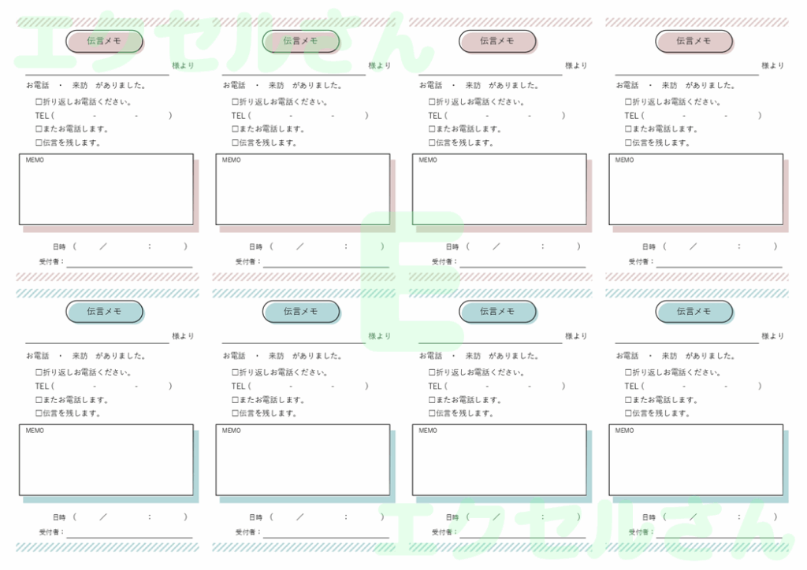Click the MEMO box in third teal card
The width and height of the screenshot is (807, 570).
[499, 460]
